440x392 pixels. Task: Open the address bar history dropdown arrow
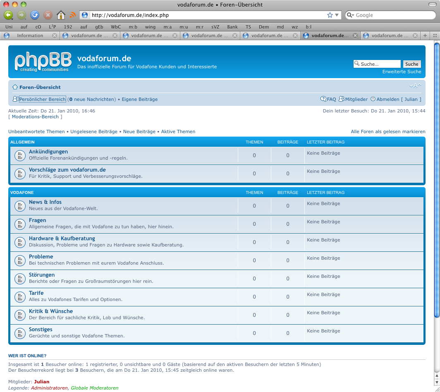(x=337, y=15)
